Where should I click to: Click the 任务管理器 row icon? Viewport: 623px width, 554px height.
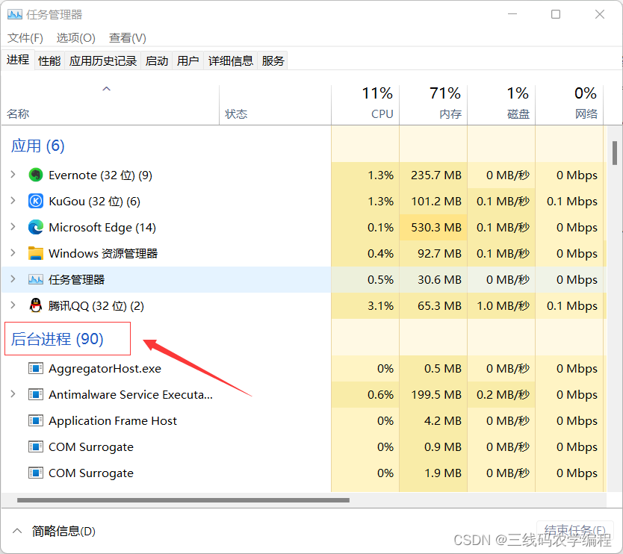(36, 279)
